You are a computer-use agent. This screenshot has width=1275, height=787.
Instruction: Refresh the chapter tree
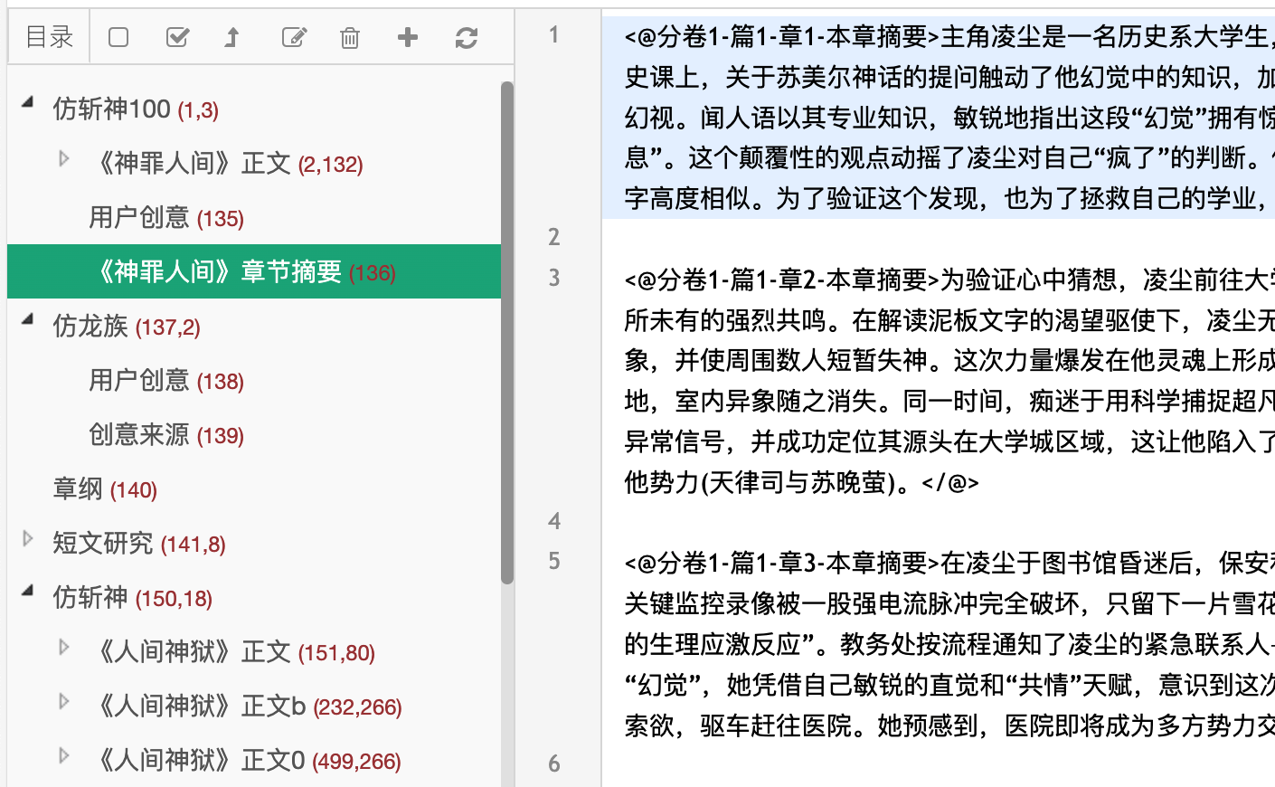[466, 37]
